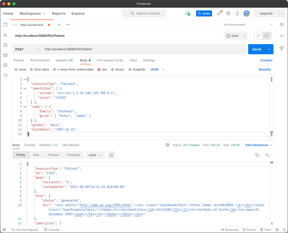Screen dimensions: 288x233
Task: Open the Save options dropdown arrow
Action: click(x=244, y=36)
